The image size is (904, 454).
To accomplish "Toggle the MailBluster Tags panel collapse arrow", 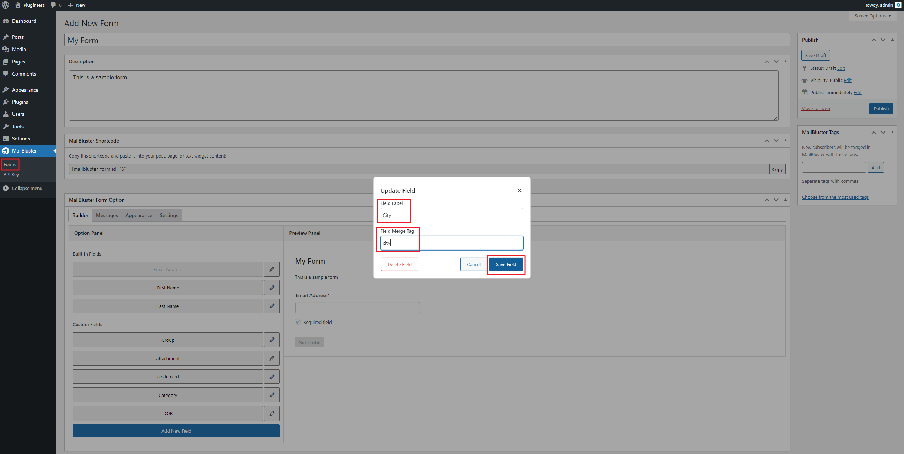I will pyautogui.click(x=892, y=132).
